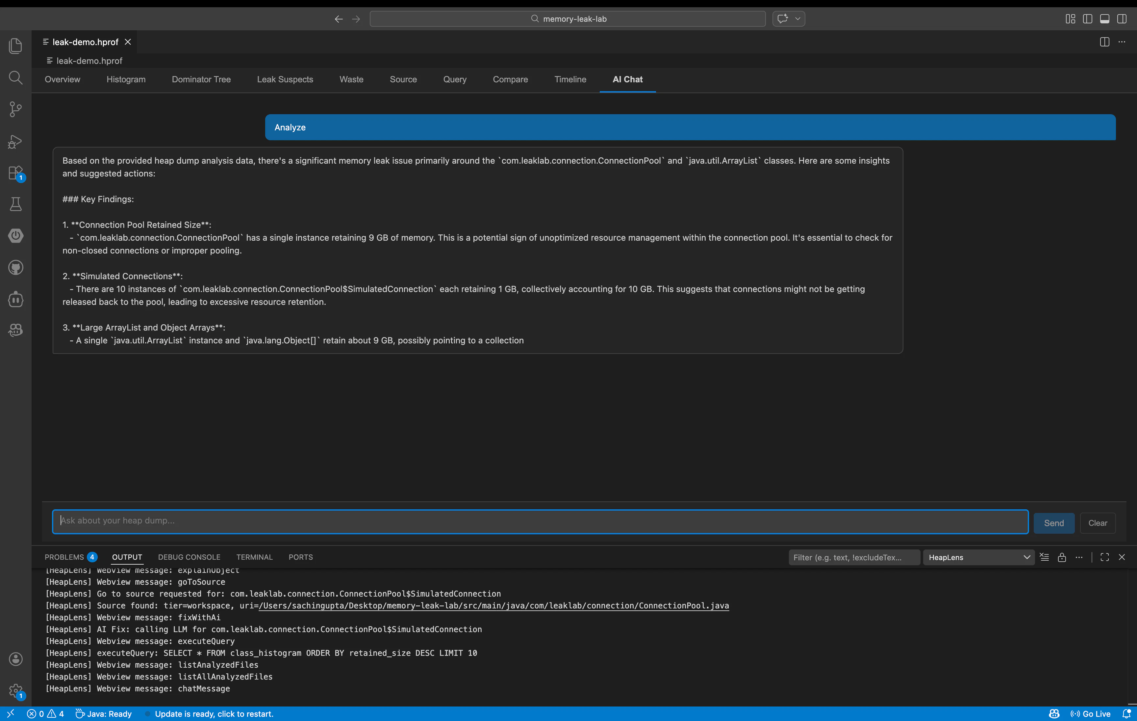1137x721 pixels.
Task: Open the Testing beaker icon
Action: point(15,204)
